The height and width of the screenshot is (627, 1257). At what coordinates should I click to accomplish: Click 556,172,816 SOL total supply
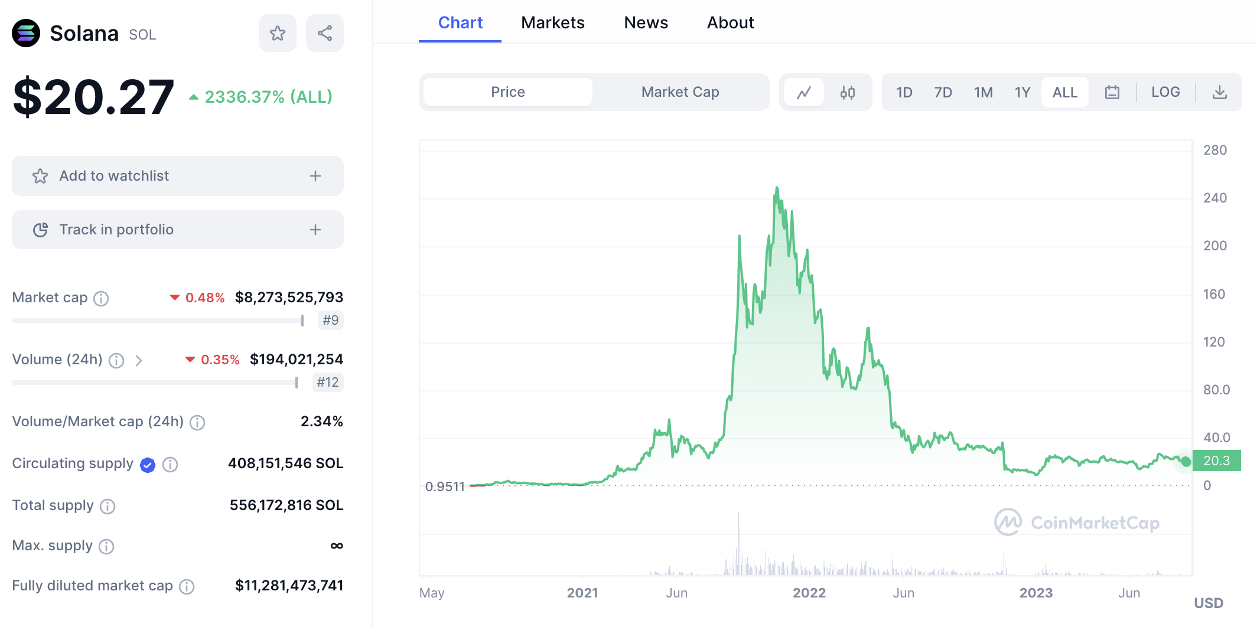pos(286,505)
